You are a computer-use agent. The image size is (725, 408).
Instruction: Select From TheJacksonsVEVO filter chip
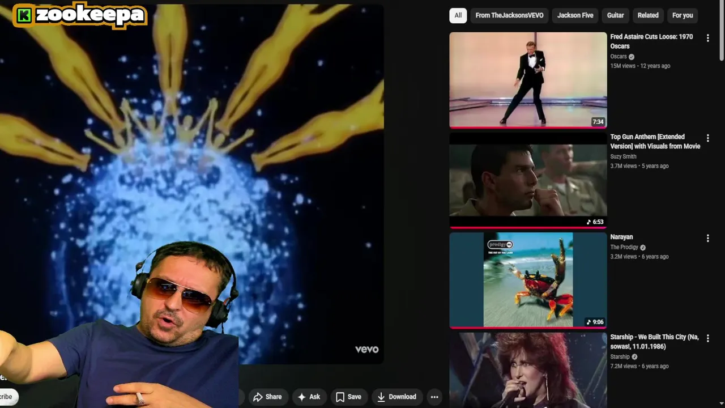click(509, 15)
